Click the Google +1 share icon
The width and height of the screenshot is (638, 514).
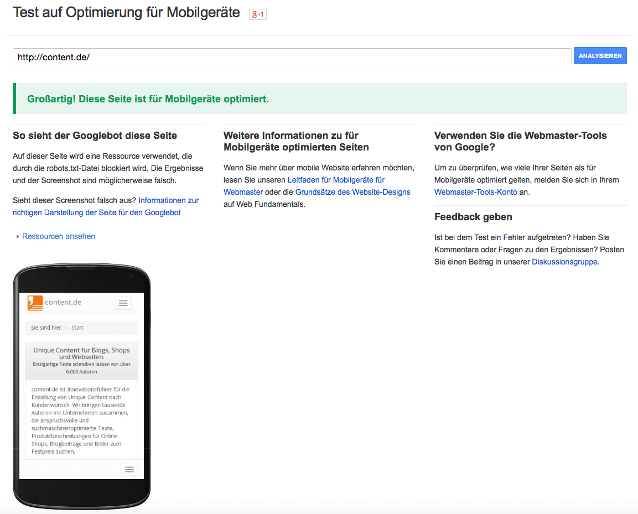[257, 14]
